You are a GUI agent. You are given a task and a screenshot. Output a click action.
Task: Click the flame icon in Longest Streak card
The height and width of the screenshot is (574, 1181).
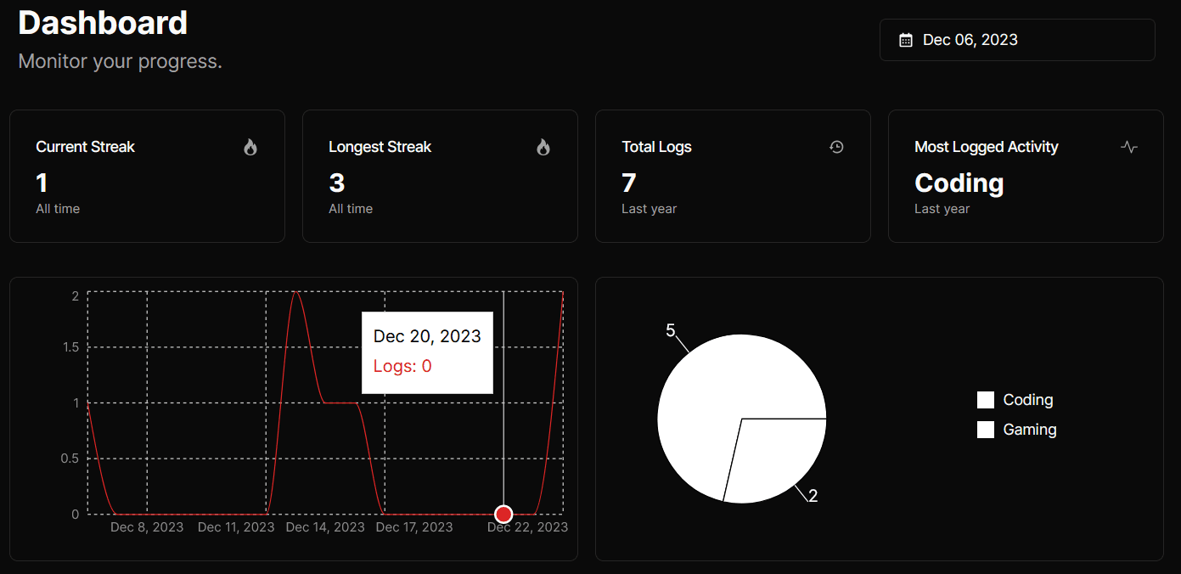(543, 147)
